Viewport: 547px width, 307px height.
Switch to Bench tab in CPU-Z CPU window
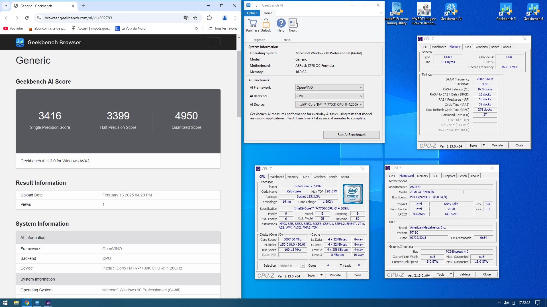333,177
